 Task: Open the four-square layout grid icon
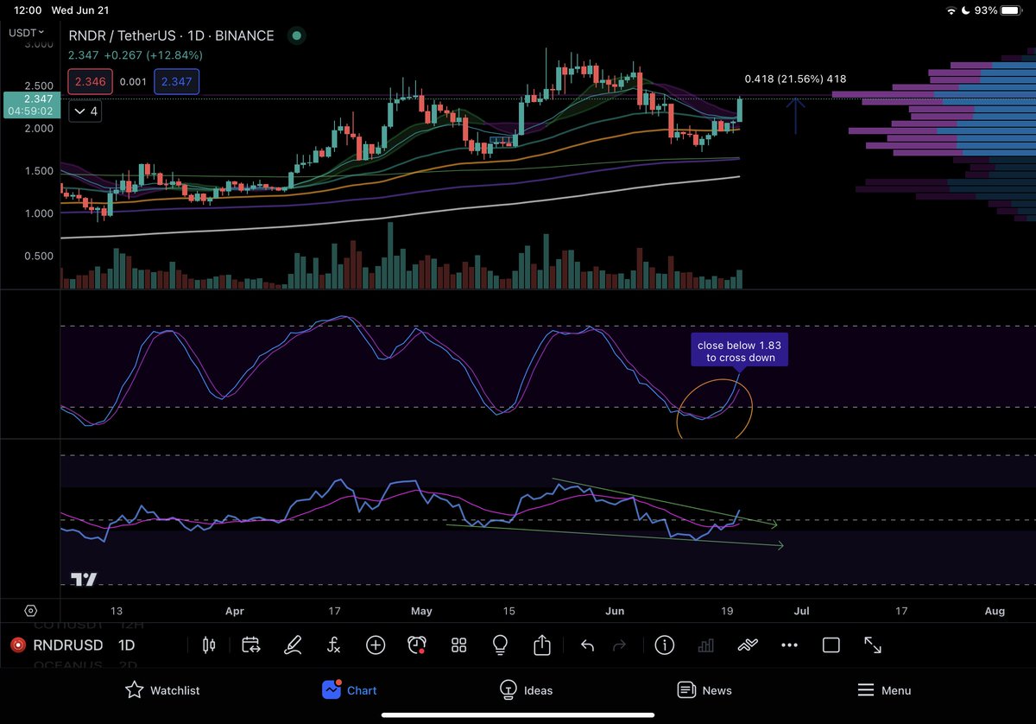pos(458,645)
